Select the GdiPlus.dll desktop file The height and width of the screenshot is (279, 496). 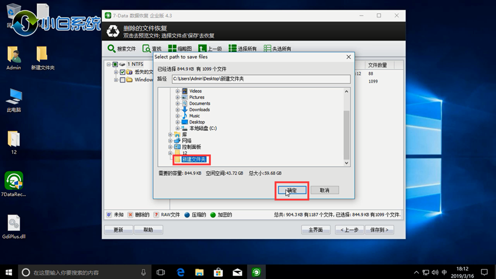[x=14, y=227]
